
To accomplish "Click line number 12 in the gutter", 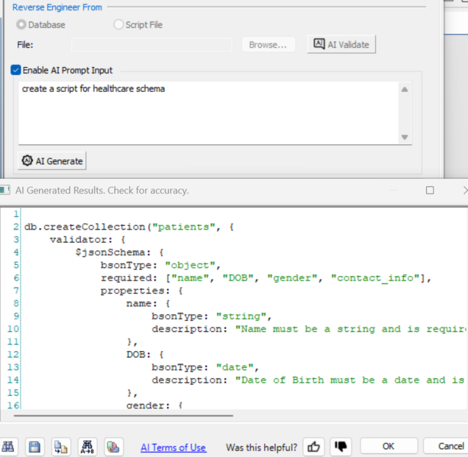I will click(13, 354).
